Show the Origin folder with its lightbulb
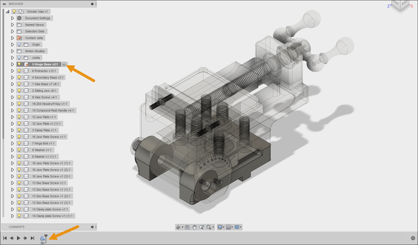 [19, 44]
